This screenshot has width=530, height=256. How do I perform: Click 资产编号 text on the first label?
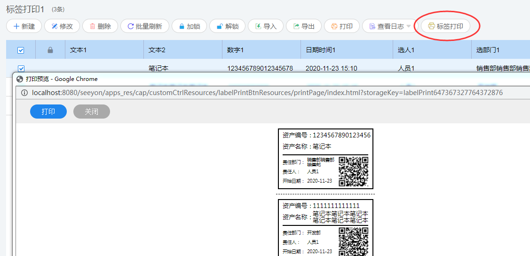coord(295,135)
